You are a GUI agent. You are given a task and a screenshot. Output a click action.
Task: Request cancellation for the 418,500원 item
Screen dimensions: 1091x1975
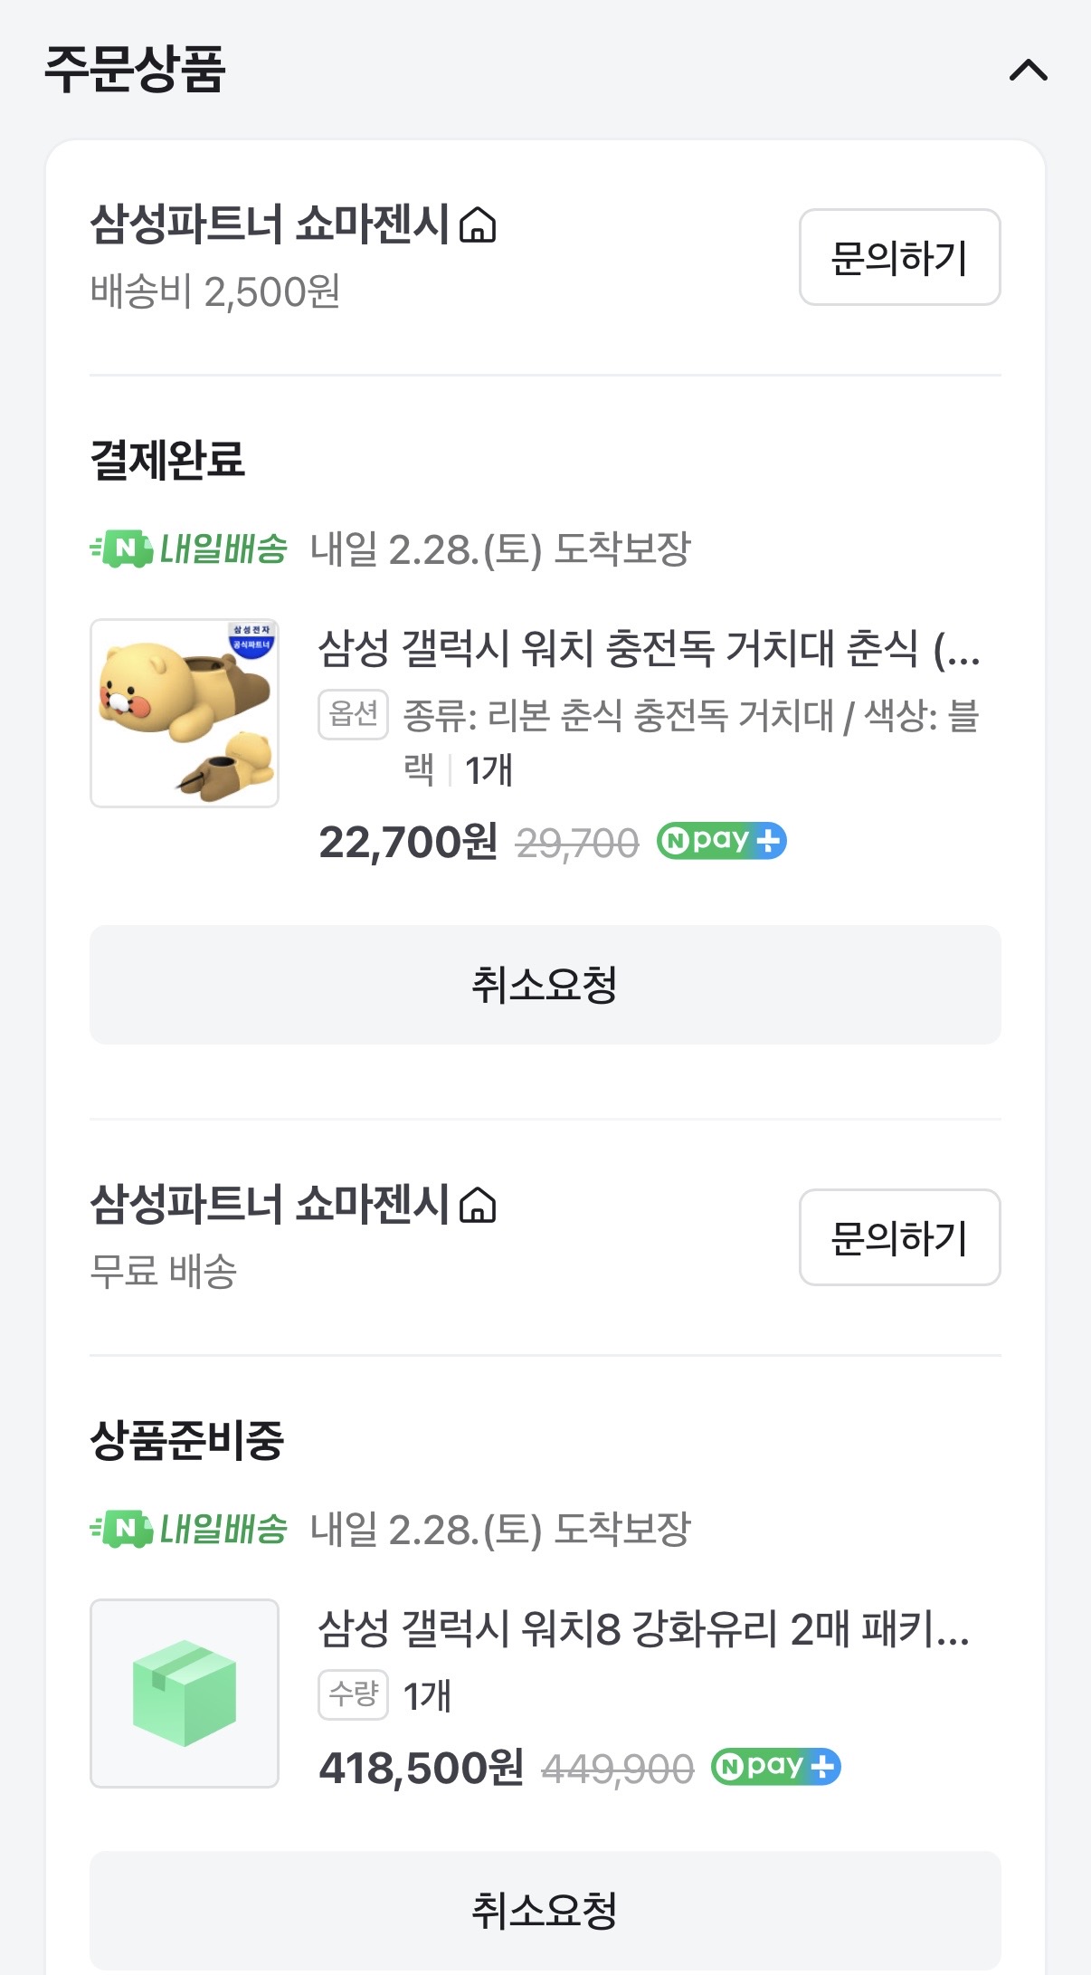coord(545,1910)
